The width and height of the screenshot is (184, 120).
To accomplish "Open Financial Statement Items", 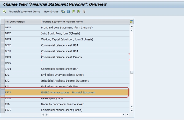I will coord(24,12).
